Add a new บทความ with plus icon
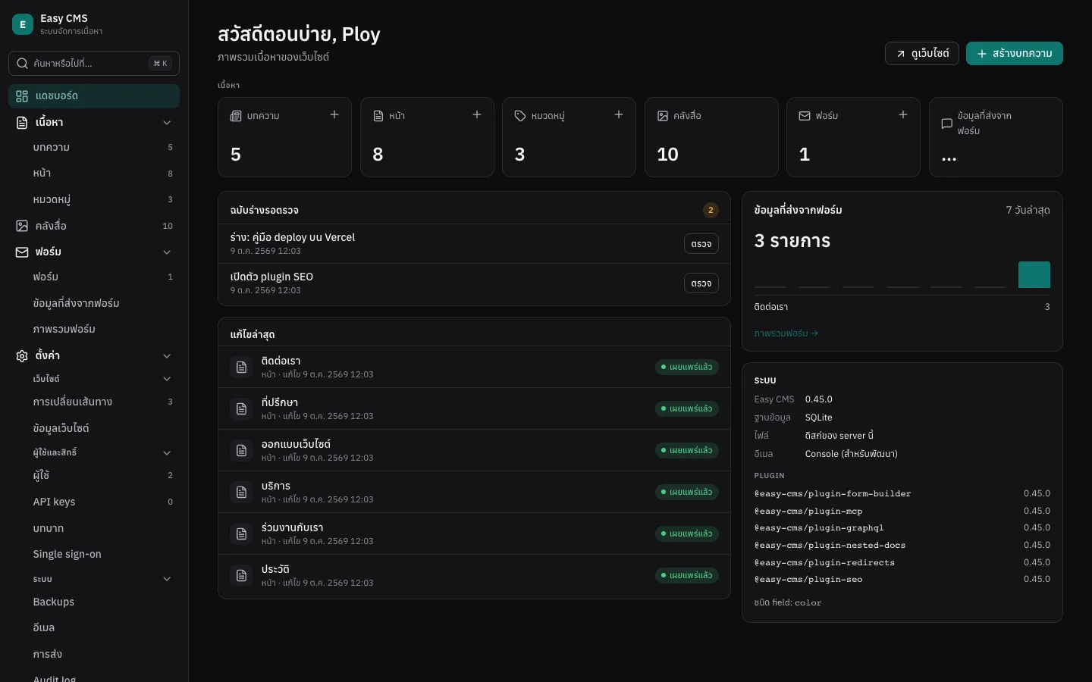 point(334,114)
